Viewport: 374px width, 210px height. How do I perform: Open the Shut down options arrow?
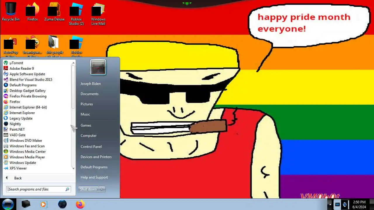[x=102, y=189]
